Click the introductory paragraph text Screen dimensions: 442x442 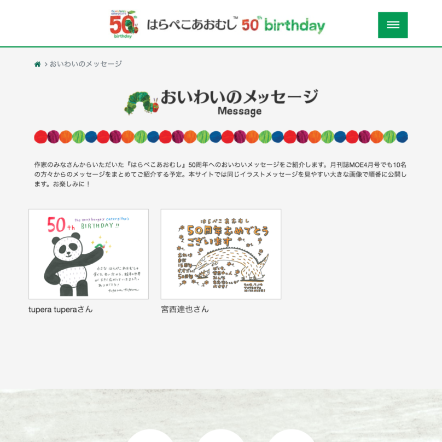(220, 174)
